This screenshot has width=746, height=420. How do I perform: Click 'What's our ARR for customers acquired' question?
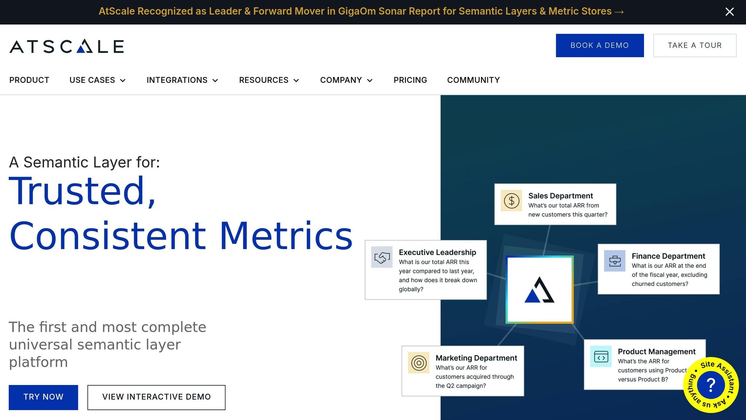[x=475, y=377]
